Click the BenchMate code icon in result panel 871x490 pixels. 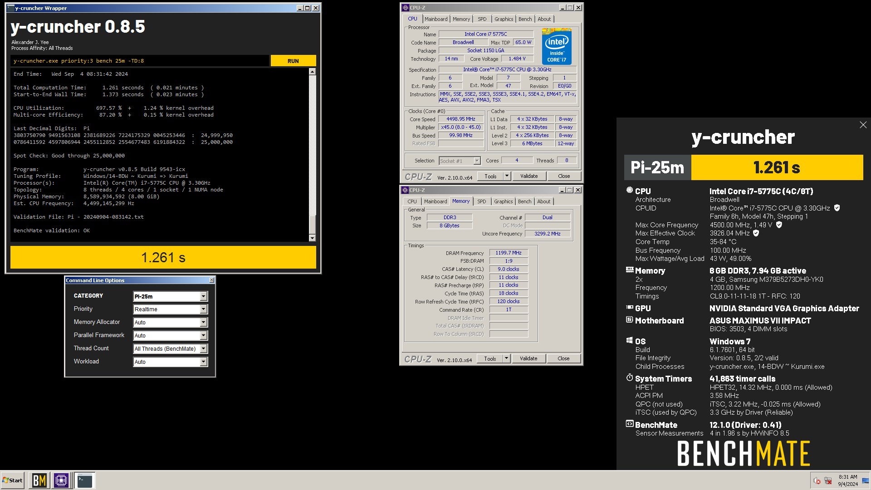click(x=629, y=424)
